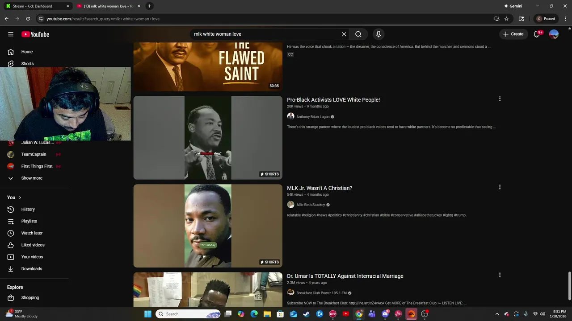Visit the Anthony Brian Logan channel
Image resolution: width=572 pixels, height=321 pixels.
click(313, 117)
